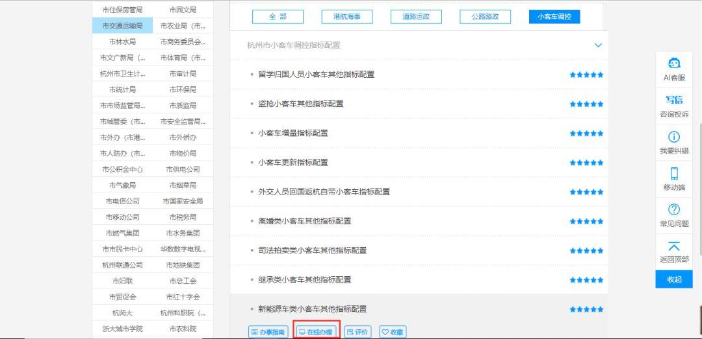The width and height of the screenshot is (702, 339).
Task: Select 浙大城市学院 in department list
Action: [122, 329]
